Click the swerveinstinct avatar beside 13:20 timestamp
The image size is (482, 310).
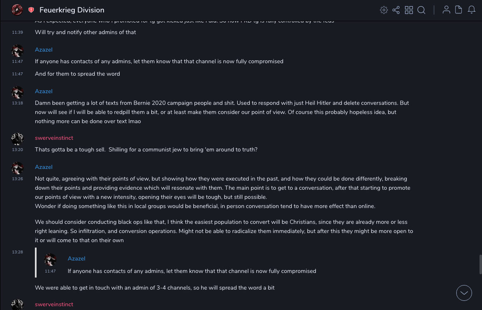pos(17,139)
